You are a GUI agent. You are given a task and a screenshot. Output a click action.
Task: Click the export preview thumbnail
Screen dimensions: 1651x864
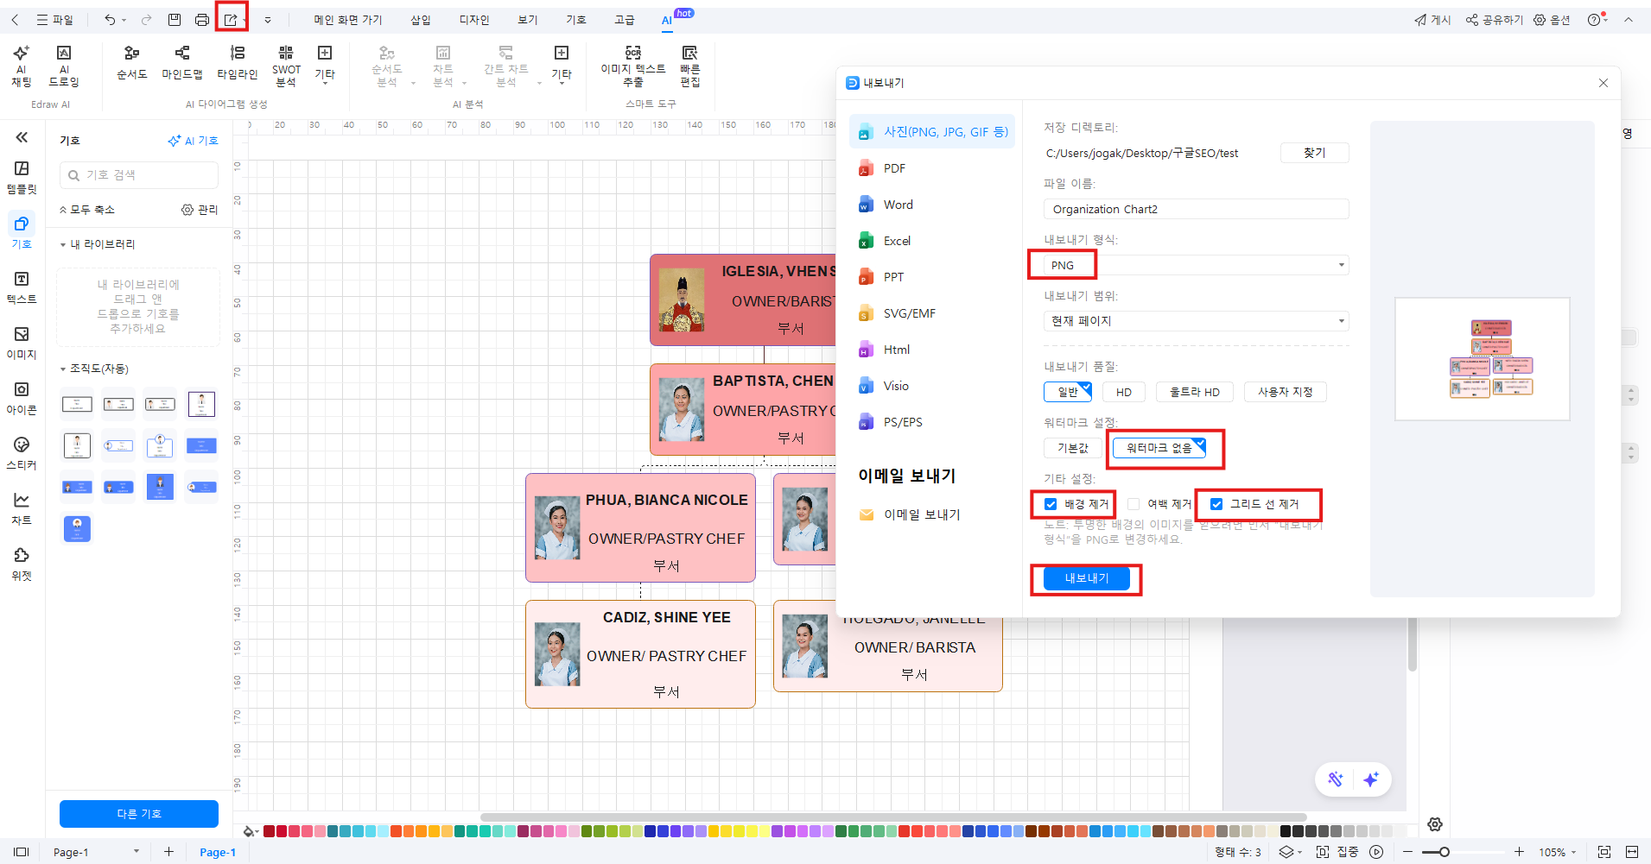pyautogui.click(x=1483, y=359)
